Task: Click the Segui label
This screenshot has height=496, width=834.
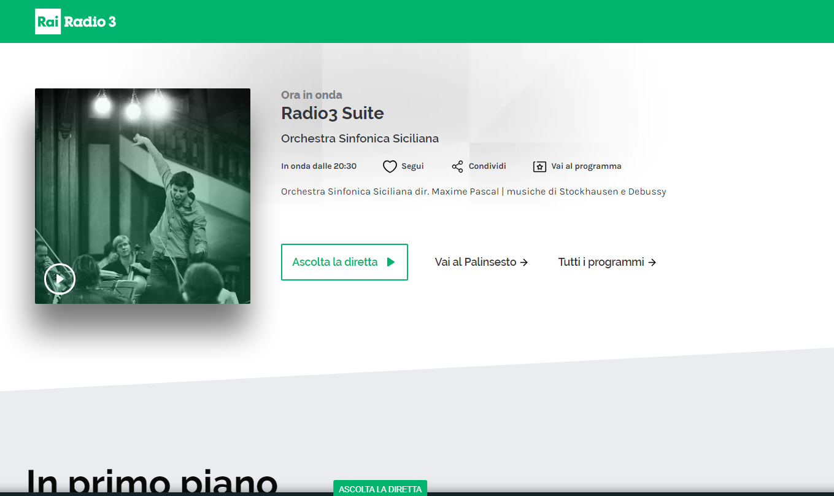Action: pyautogui.click(x=412, y=166)
